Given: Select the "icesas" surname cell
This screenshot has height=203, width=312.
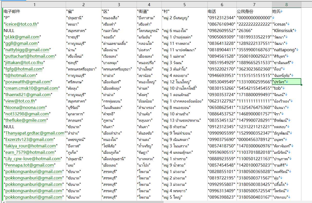Looking at the screenshot, I should 287,24.
